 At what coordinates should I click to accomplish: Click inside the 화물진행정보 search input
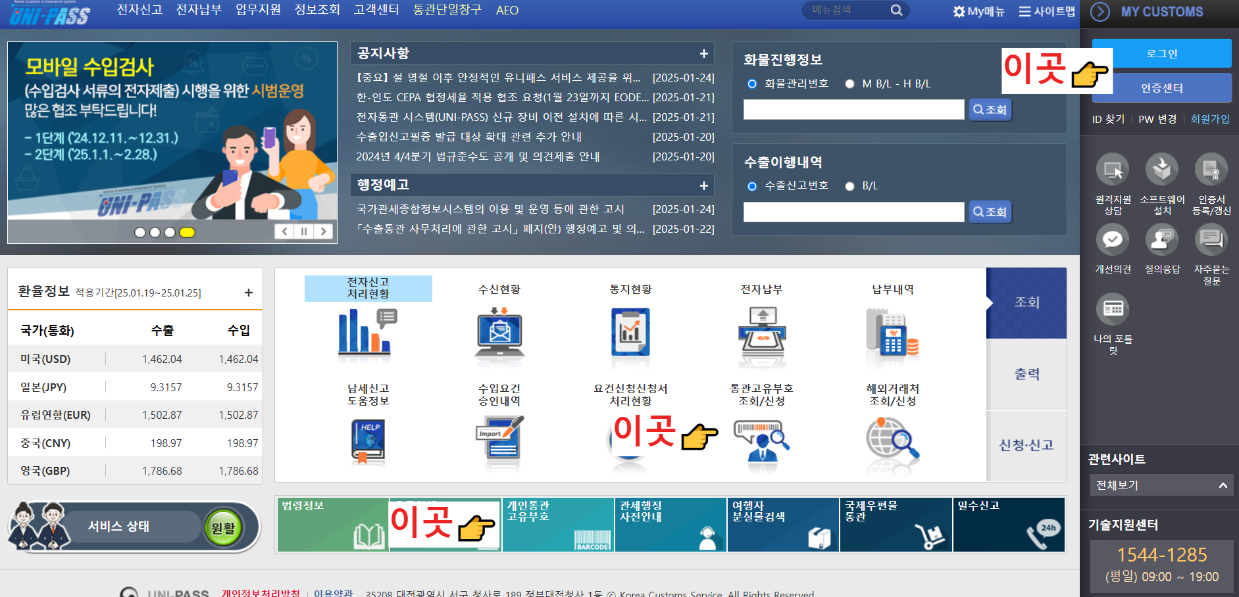853,109
